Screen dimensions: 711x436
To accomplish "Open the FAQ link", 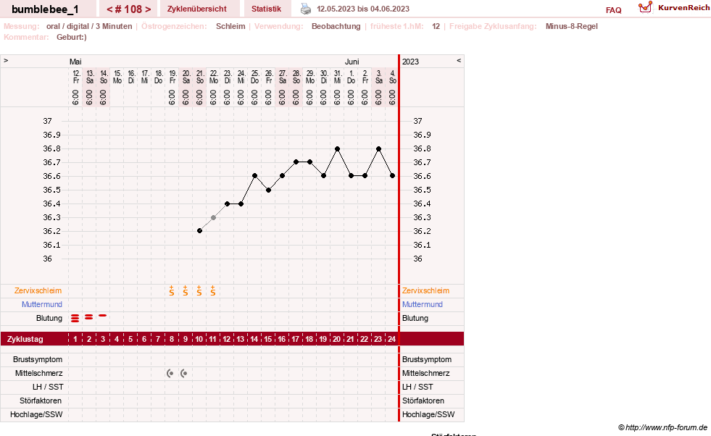I will (613, 10).
